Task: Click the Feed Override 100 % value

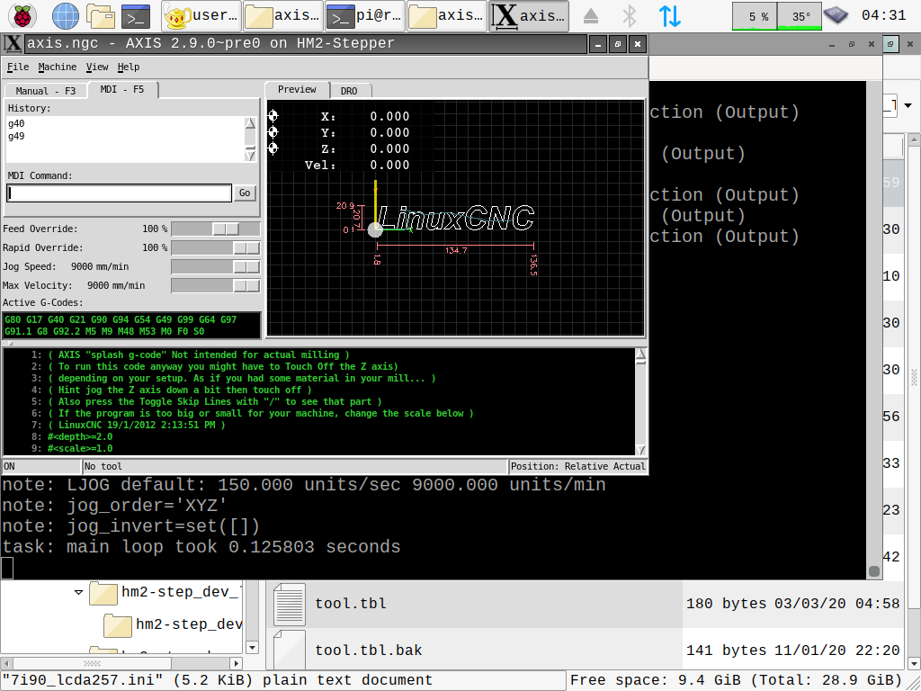Action: 155,229
